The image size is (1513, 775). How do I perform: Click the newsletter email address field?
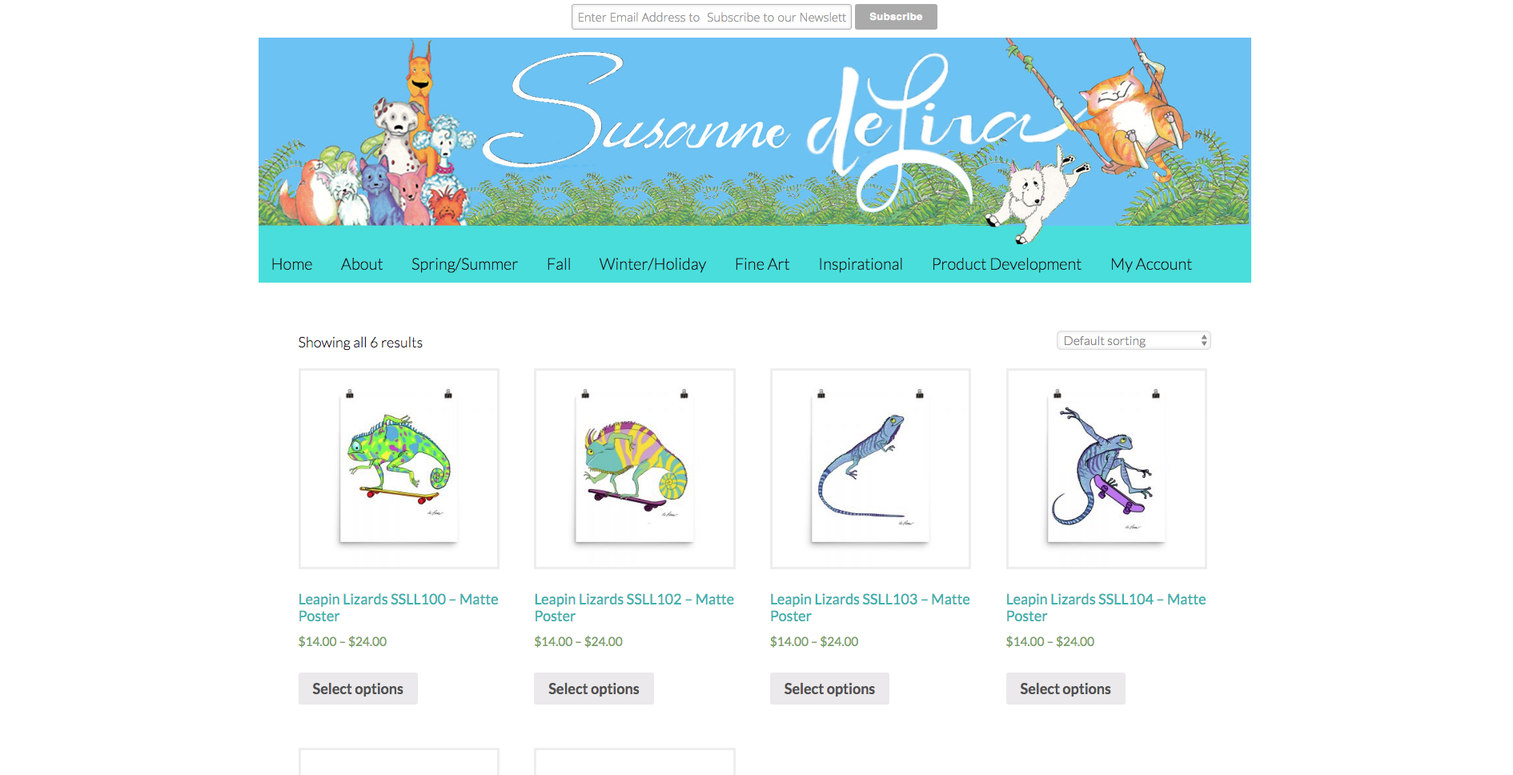pyautogui.click(x=711, y=17)
